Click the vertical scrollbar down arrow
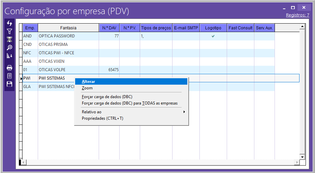Image resolution: width=315 pixels, height=173 pixels. tap(302, 157)
